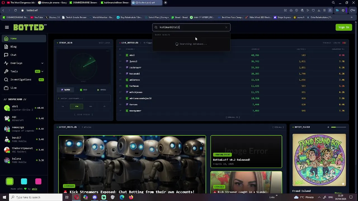The height and width of the screenshot is (201, 358).
Task: Open the YouTube bookmark
Action: pos(37,17)
